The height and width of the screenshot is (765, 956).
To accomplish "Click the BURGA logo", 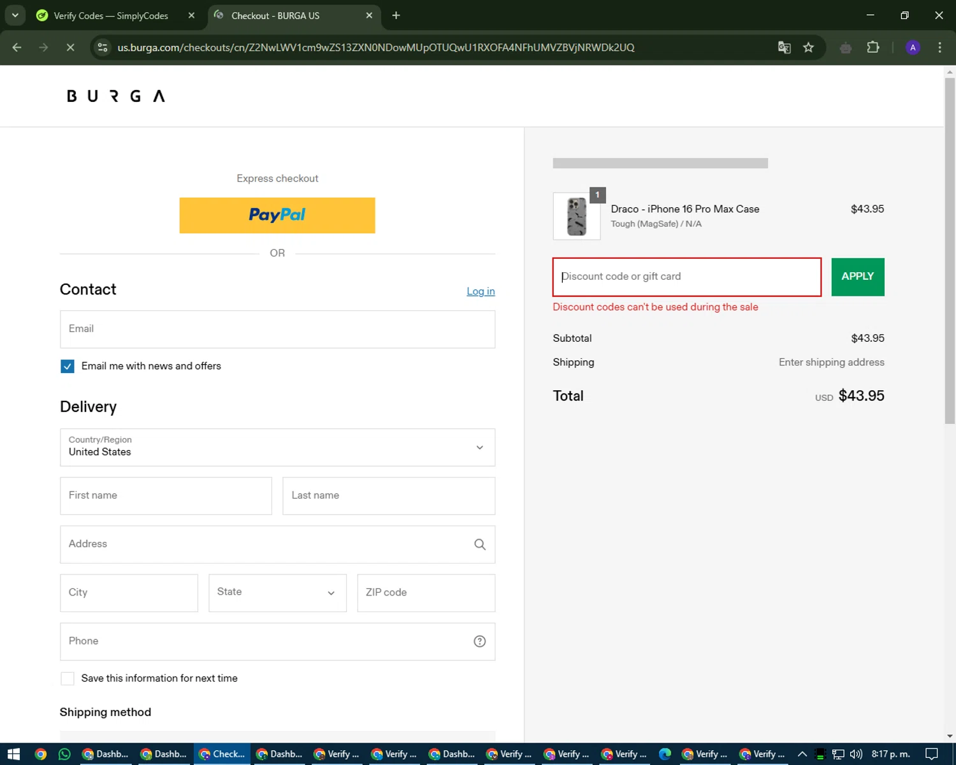I will click(116, 96).
